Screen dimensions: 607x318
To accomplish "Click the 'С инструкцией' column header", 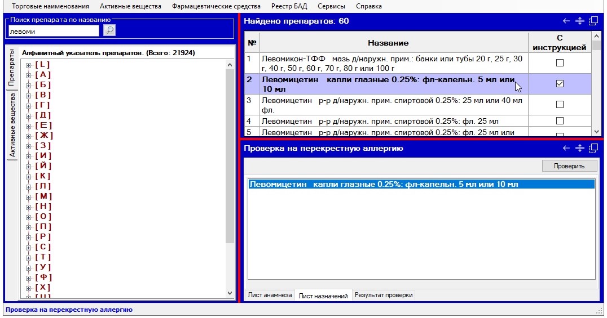I will click(x=560, y=43).
